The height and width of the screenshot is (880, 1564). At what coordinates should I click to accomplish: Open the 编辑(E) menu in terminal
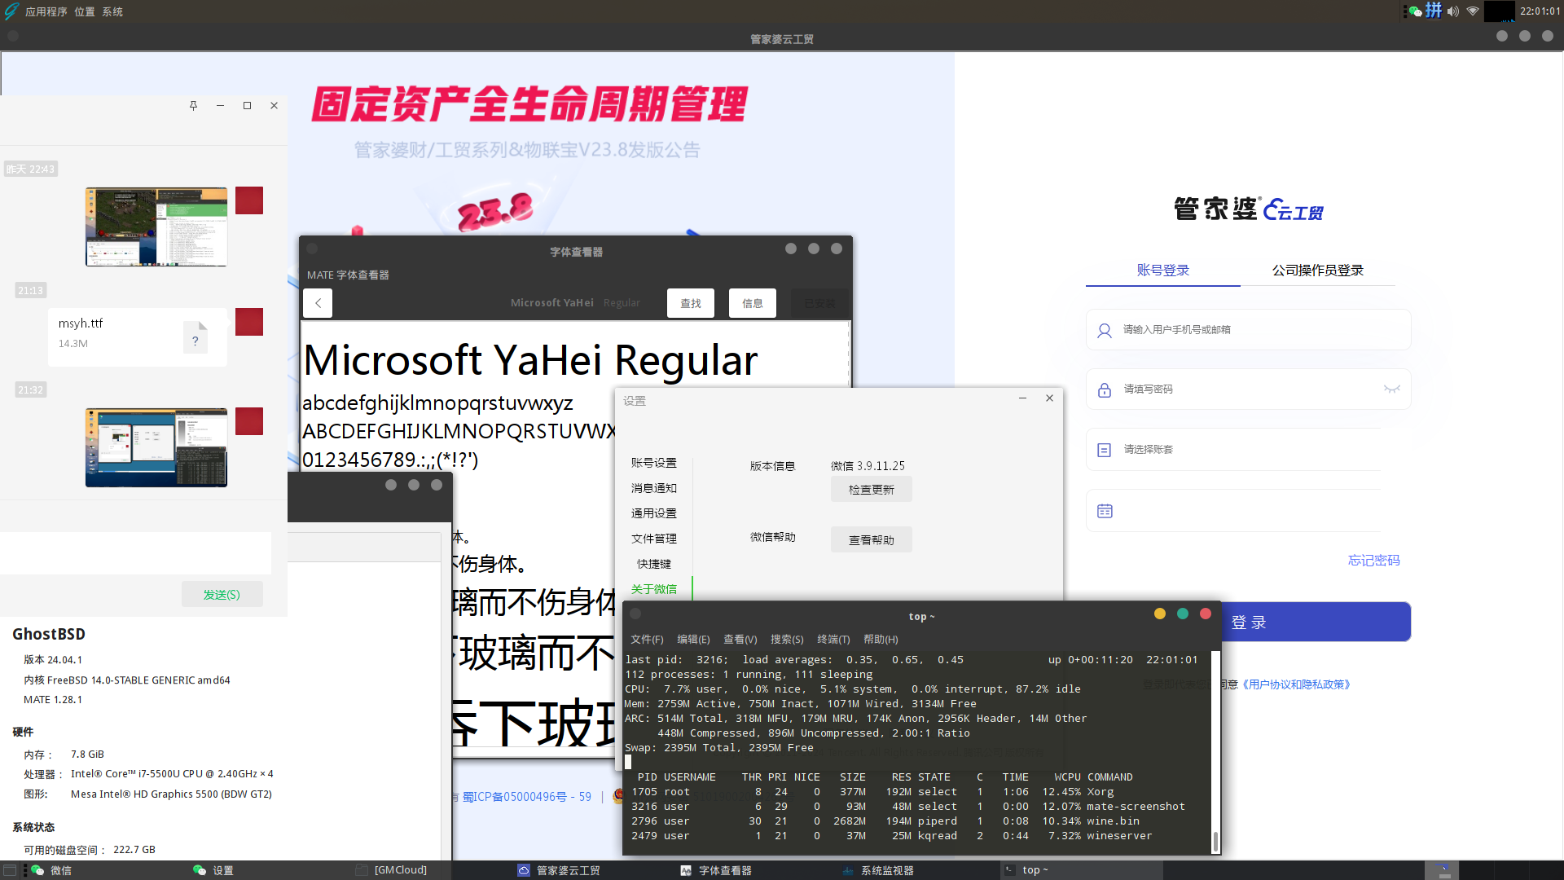pyautogui.click(x=693, y=640)
